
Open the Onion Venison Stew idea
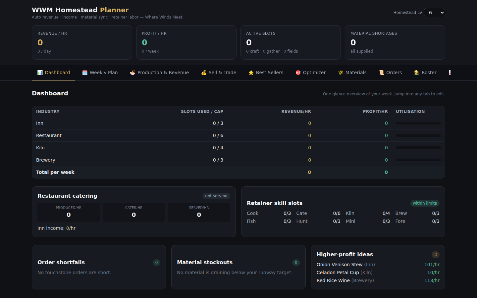(378, 265)
